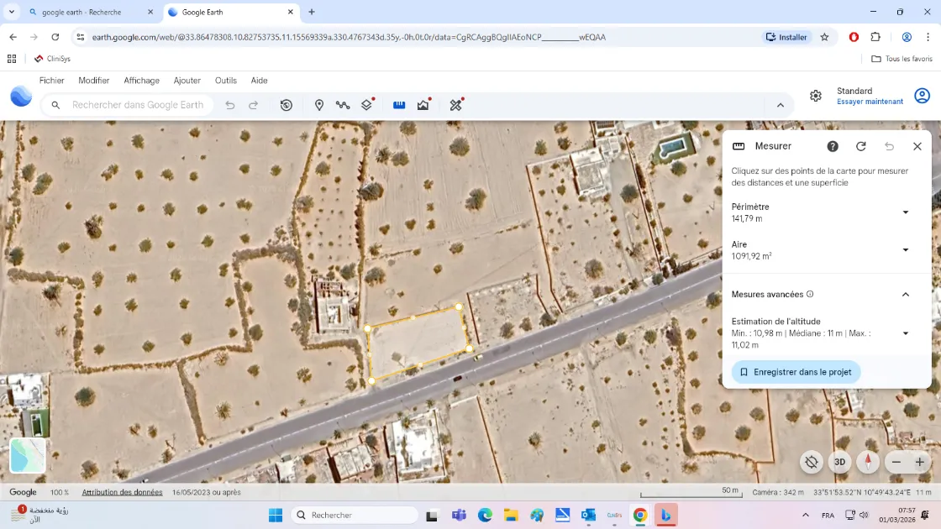Open the Périmètre units dropdown
The height and width of the screenshot is (529, 941).
905,212
